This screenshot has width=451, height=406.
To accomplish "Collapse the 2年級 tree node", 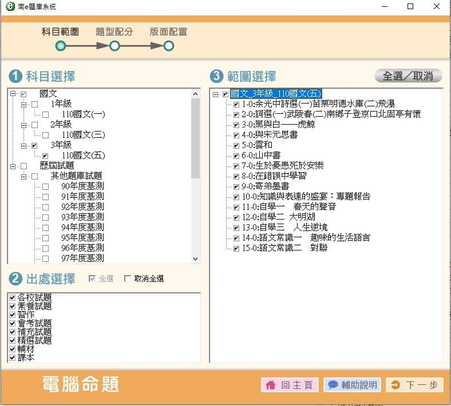I will pyautogui.click(x=23, y=125).
